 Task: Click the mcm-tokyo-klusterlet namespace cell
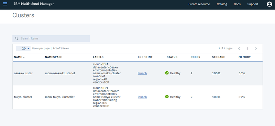60,97
